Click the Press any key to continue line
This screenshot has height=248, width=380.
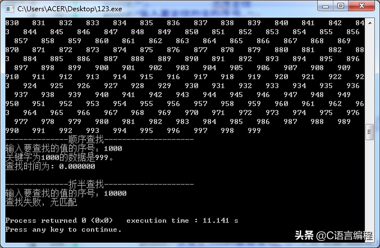pyautogui.click(x=63, y=229)
